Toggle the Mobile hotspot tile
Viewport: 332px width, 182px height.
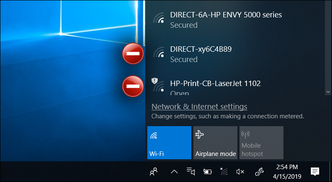click(x=261, y=143)
